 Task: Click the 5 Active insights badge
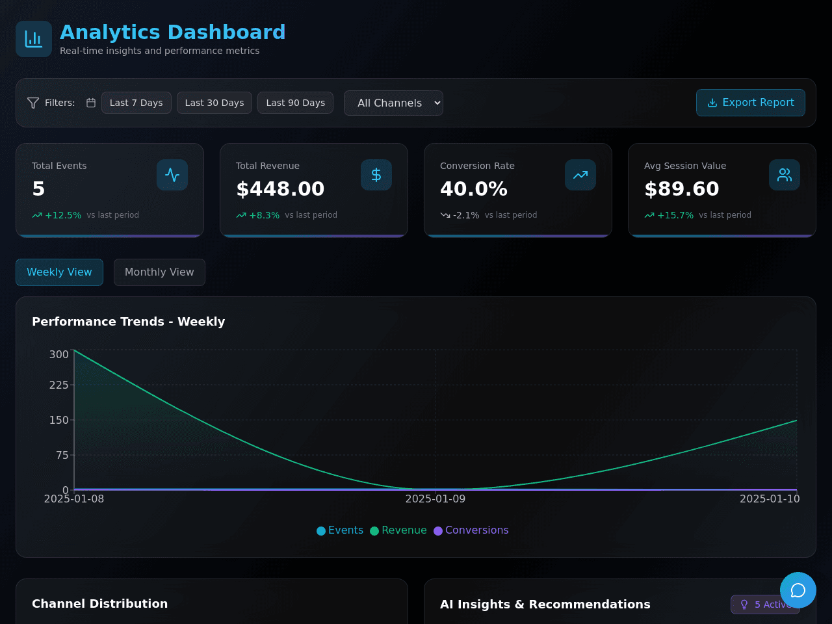[x=765, y=604]
